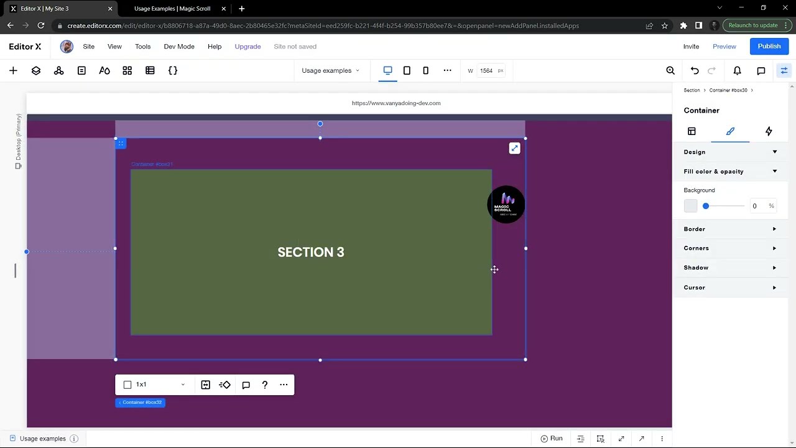Switch to Inspector Interactions lightning tab
The width and height of the screenshot is (796, 448).
pyautogui.click(x=769, y=131)
